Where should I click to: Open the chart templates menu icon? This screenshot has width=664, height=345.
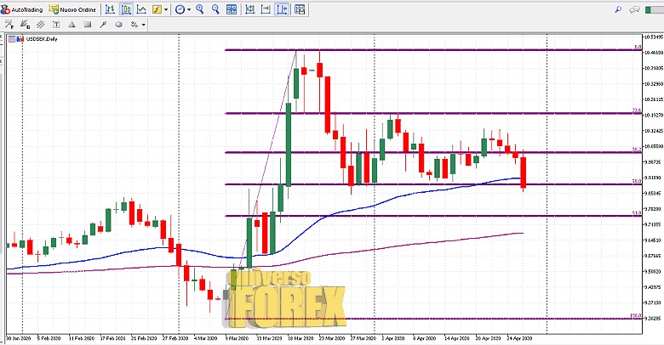pyautogui.click(x=300, y=9)
